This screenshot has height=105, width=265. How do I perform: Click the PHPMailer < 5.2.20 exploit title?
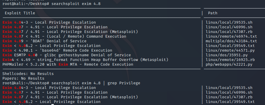tap(68, 64)
